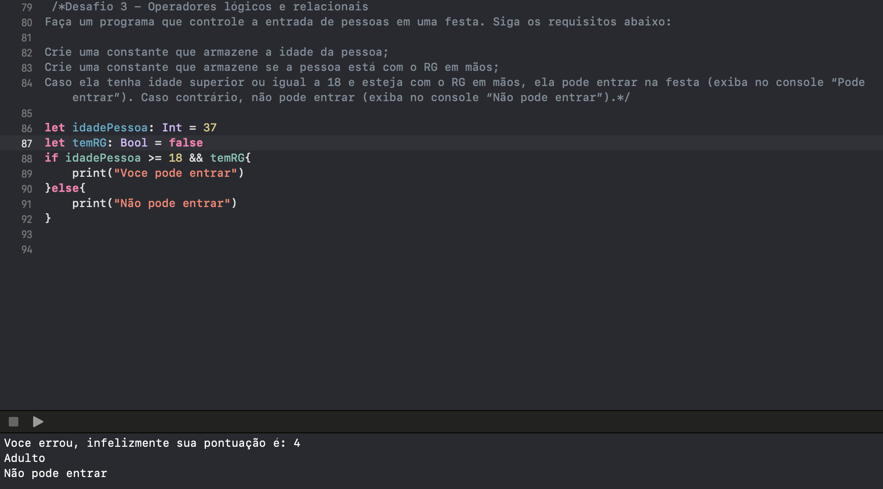Click the temRG name on line 87
The width and height of the screenshot is (883, 489).
coord(89,143)
